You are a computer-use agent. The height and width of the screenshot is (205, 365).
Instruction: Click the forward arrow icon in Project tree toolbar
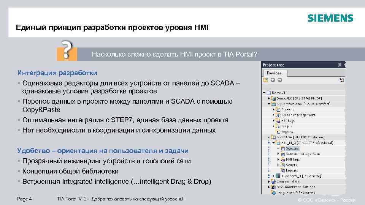(280, 80)
